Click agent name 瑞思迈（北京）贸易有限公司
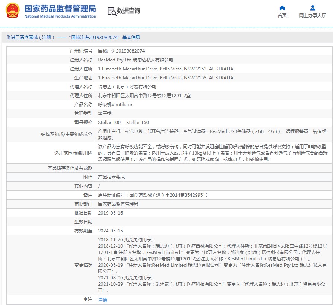 click(x=127, y=87)
